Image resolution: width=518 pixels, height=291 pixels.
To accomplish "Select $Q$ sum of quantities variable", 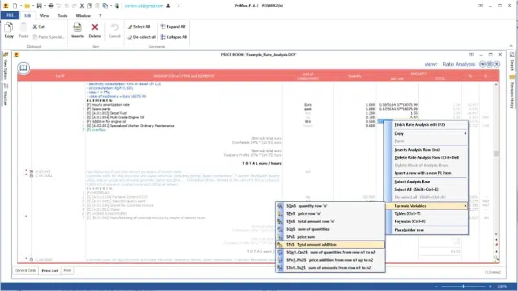I will pos(330,229).
